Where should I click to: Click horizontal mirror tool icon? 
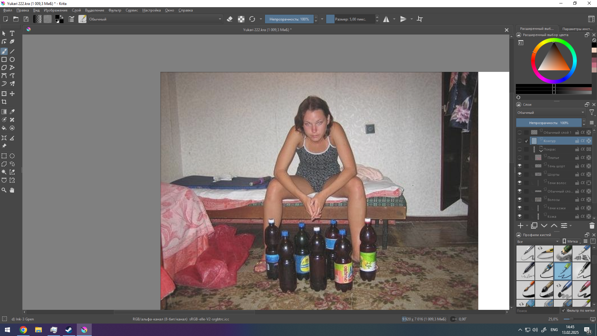tap(386, 19)
